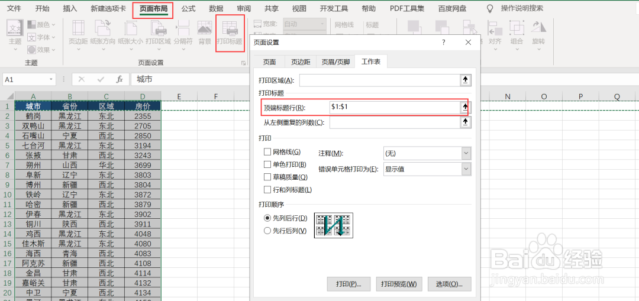
Task: Open the 颜色 theme colors dropdown
Action: 41,25
